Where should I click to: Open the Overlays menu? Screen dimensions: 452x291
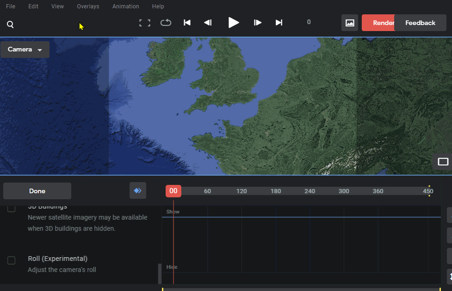coord(88,6)
